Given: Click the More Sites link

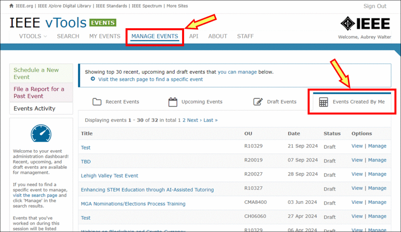Looking at the screenshot, I should (177, 6).
